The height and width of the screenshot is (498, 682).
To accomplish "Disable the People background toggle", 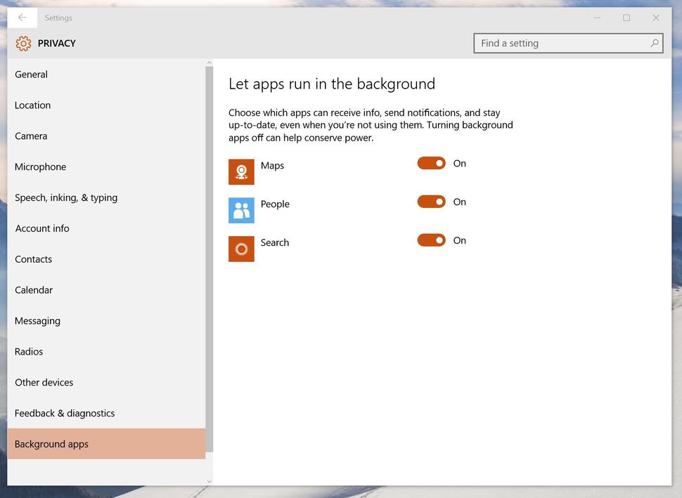I will coord(431,201).
